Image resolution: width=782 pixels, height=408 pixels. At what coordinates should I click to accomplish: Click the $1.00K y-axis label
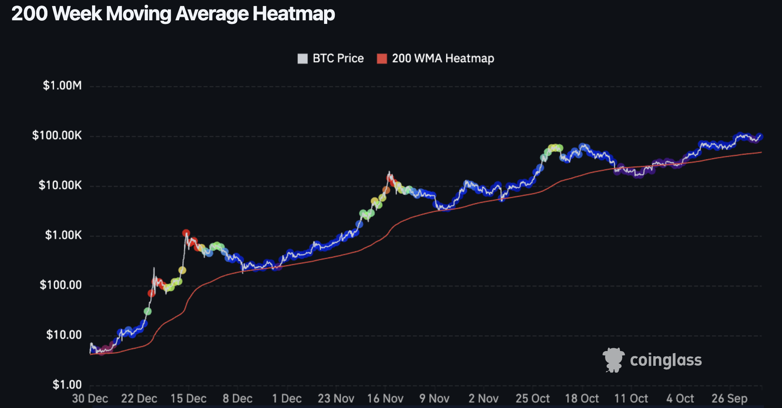(63, 235)
